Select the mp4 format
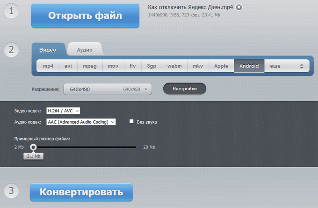 tap(48, 66)
